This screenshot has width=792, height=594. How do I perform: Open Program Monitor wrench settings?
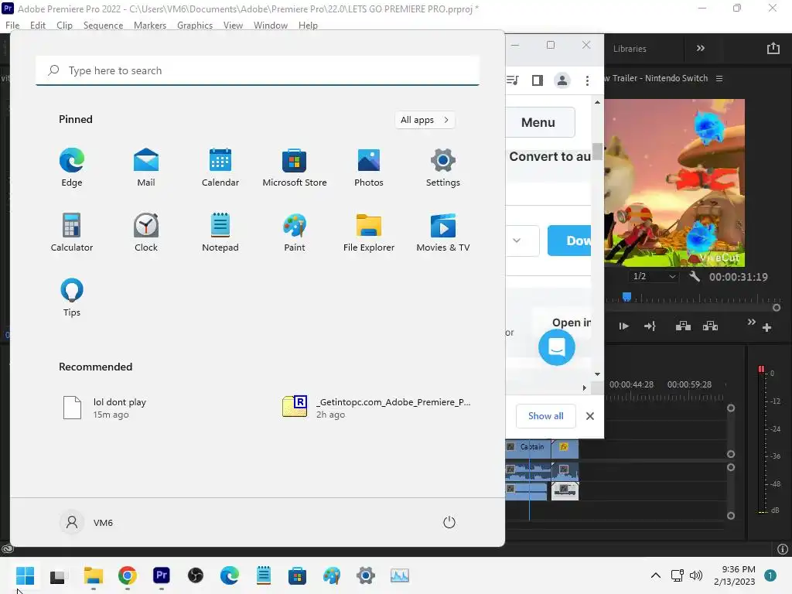point(695,276)
